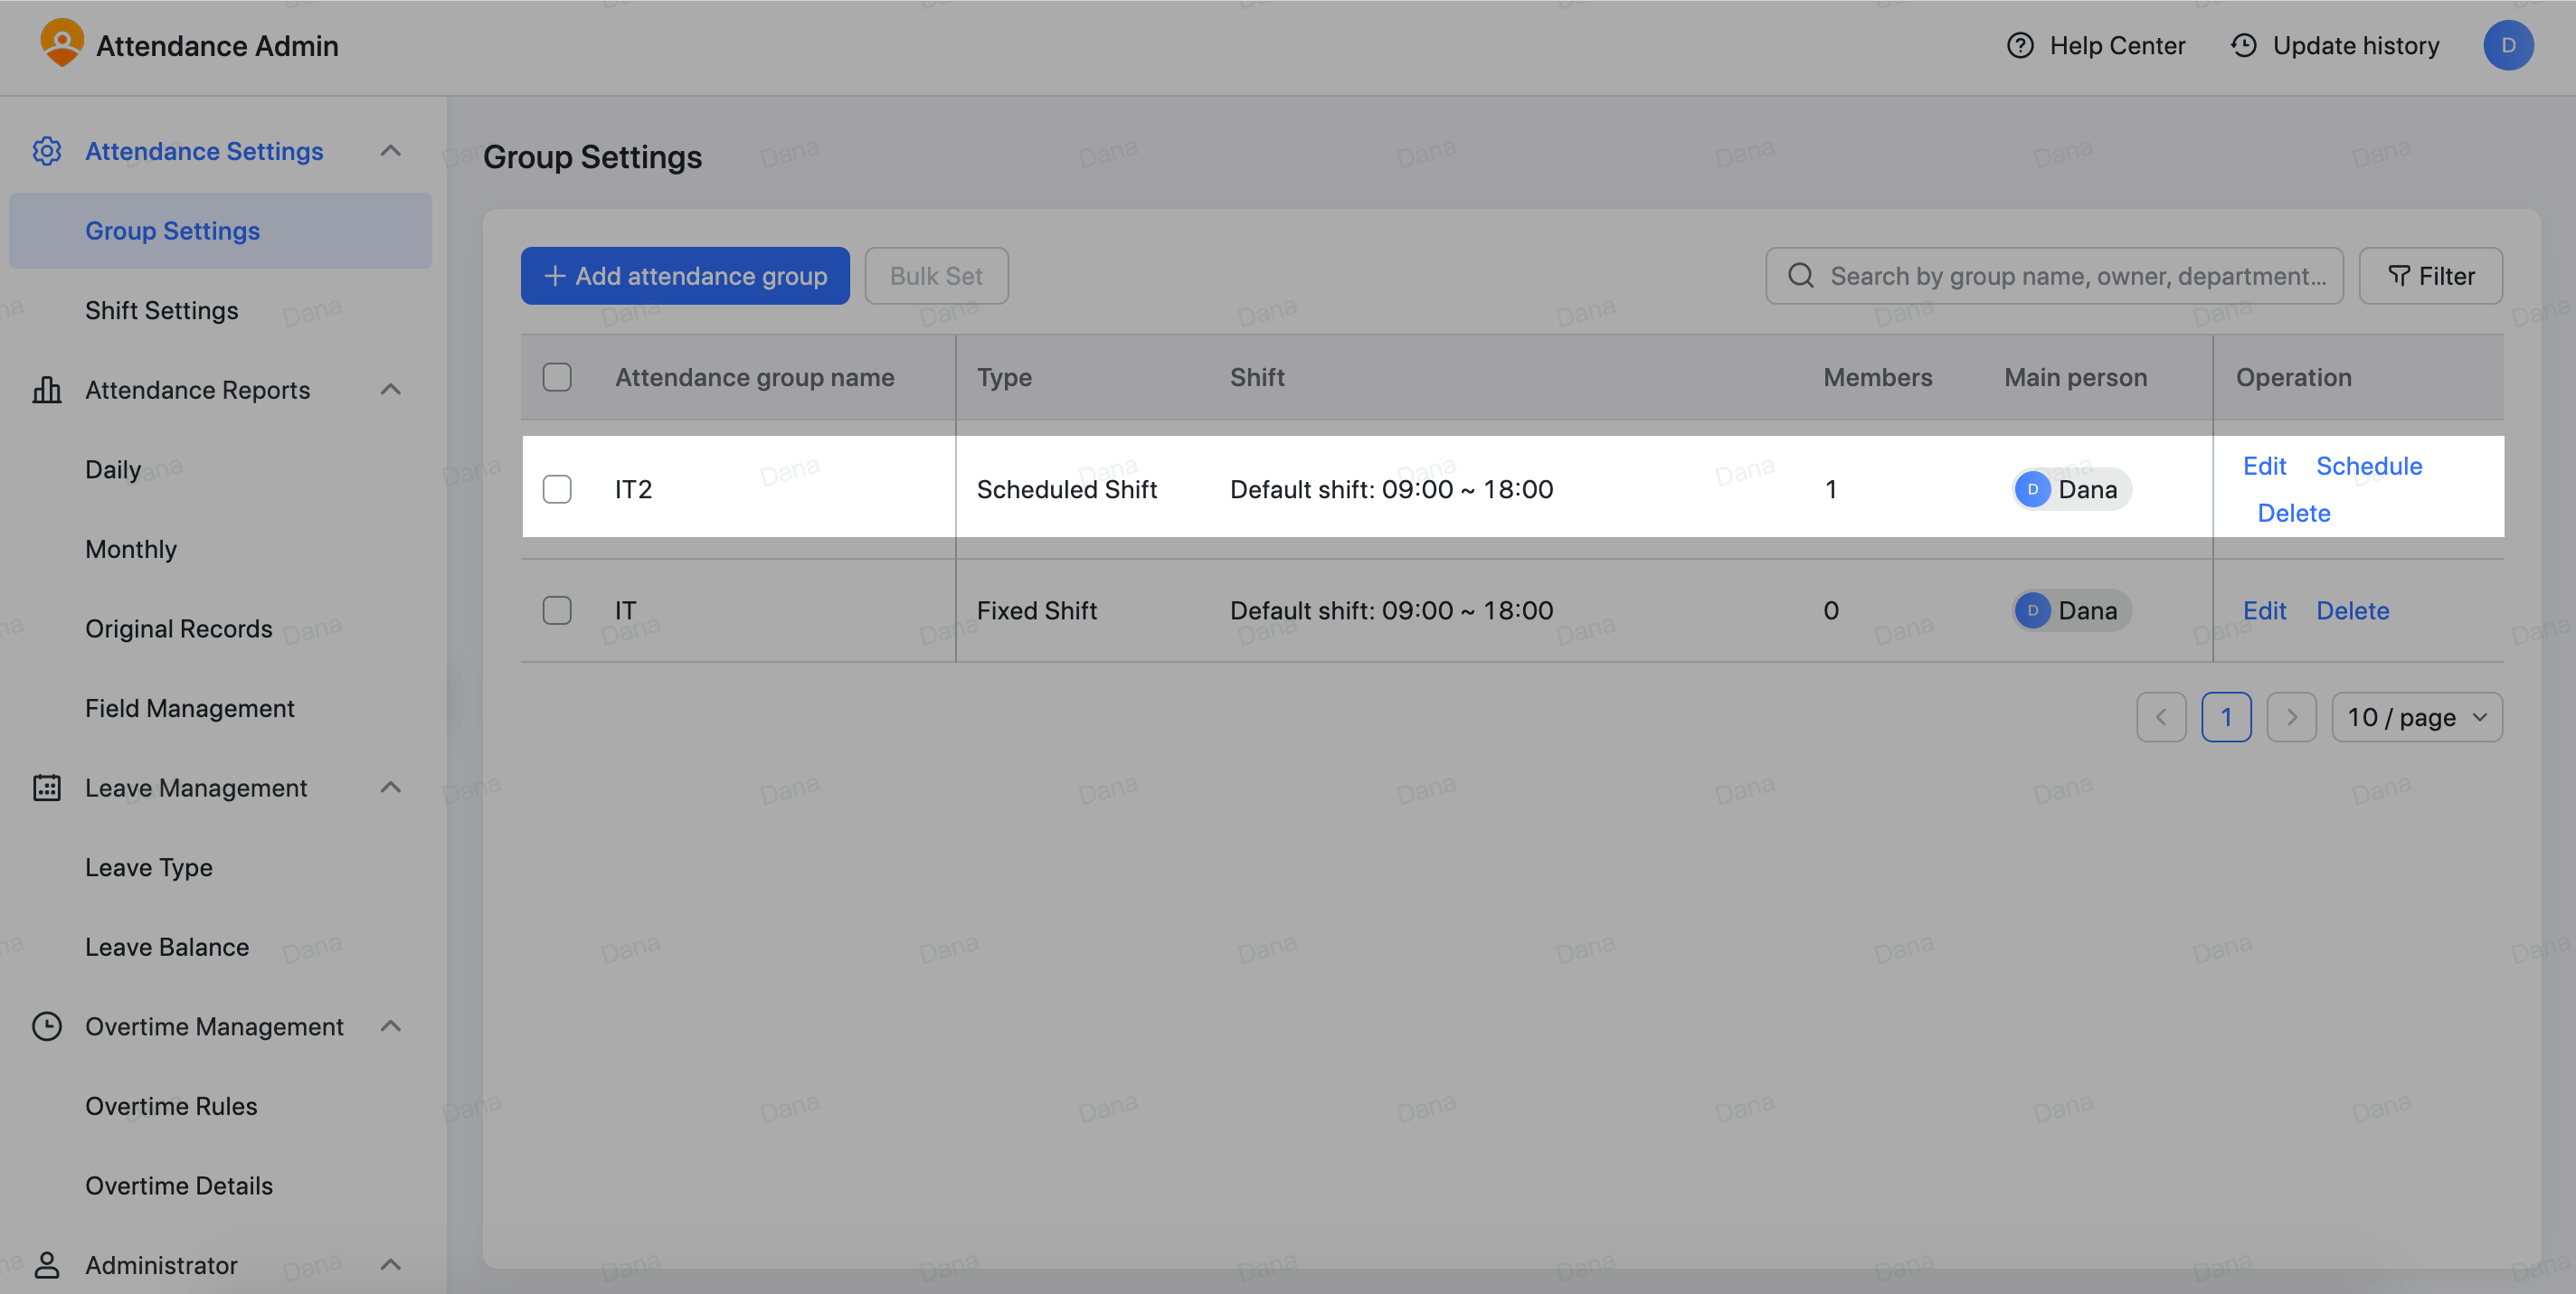Select the Overtime Management clock icon
This screenshot has width=2576, height=1294.
pos(47,1026)
